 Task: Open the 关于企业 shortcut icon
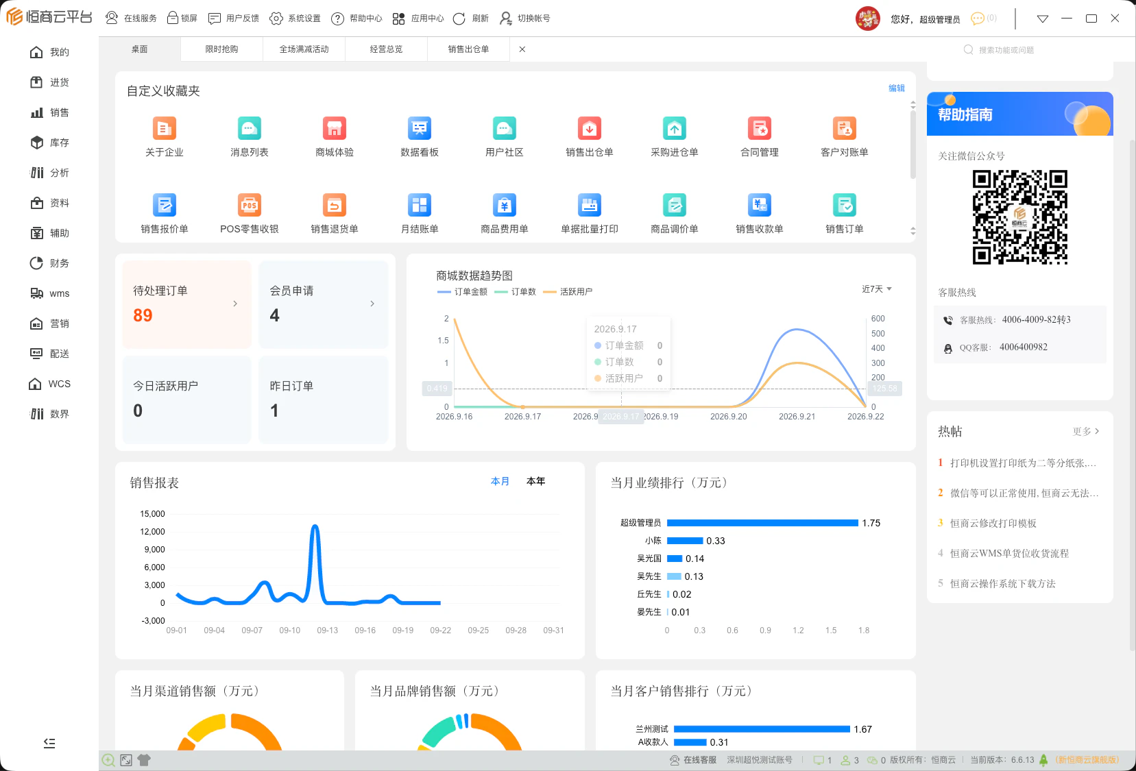(164, 128)
